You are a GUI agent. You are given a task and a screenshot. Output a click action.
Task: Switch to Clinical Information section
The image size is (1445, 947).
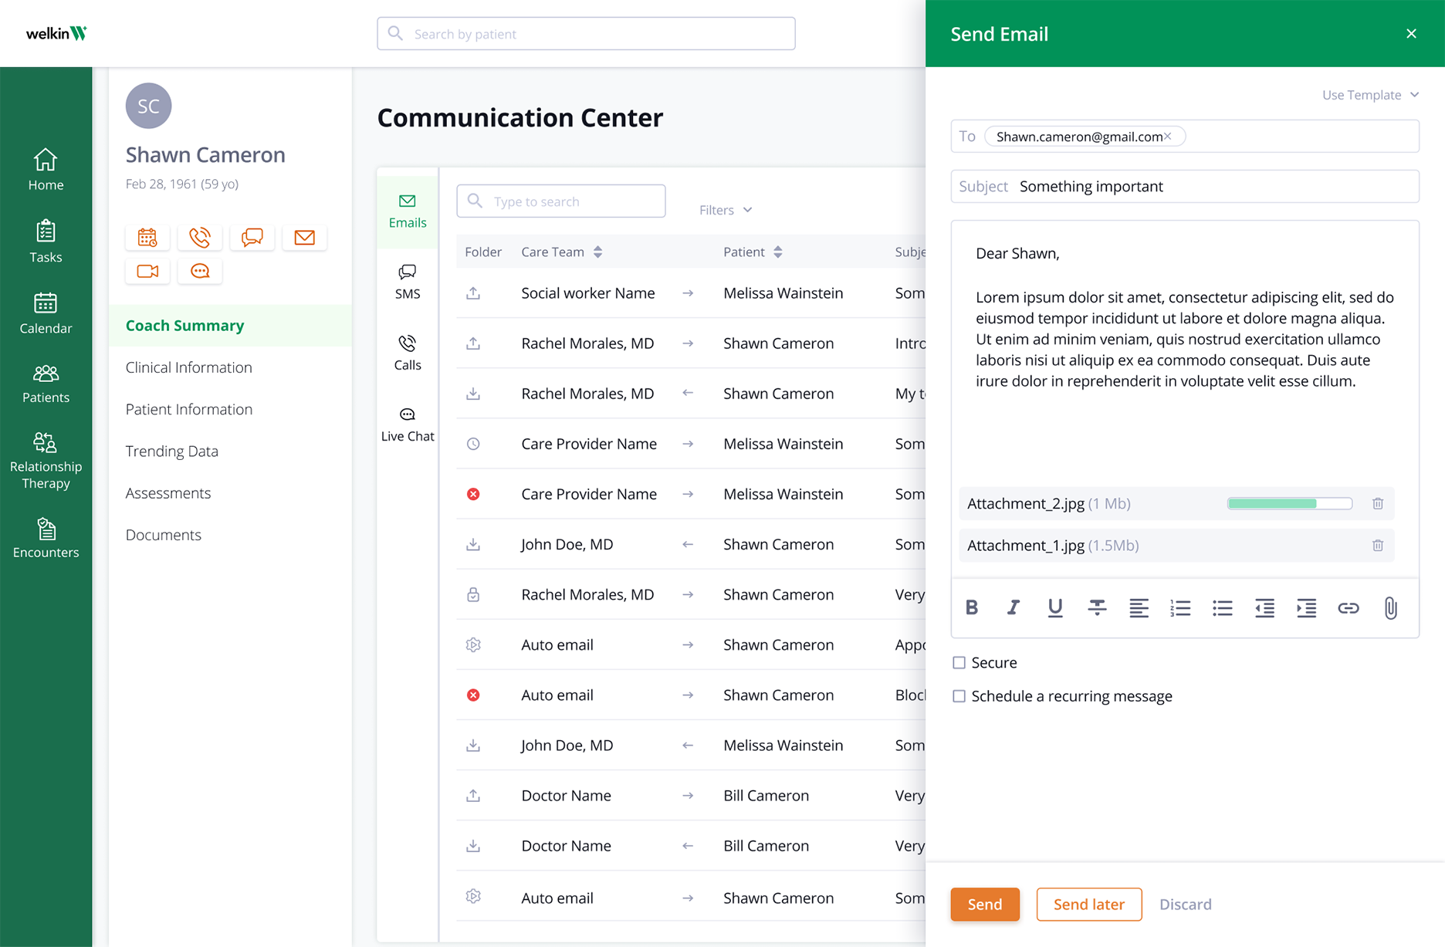click(188, 367)
